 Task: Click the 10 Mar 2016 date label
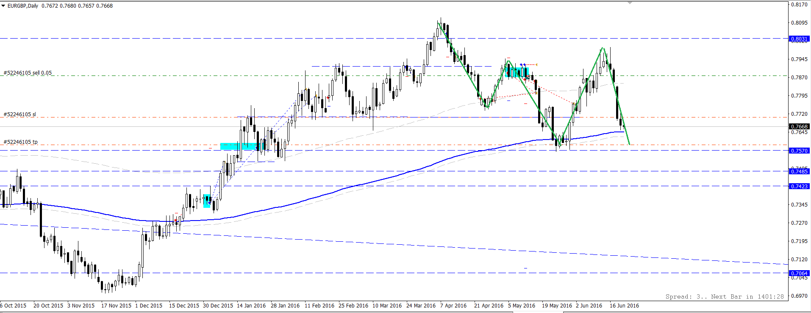coord(387,306)
